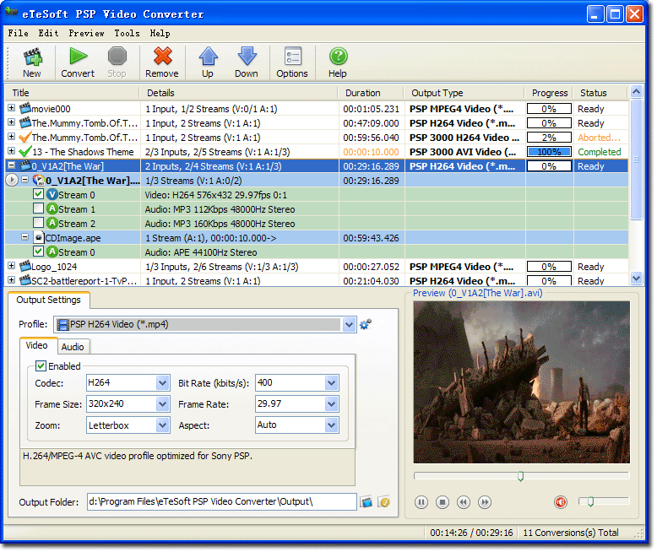Sort by the Status column header
The width and height of the screenshot is (657, 552).
pyautogui.click(x=600, y=93)
